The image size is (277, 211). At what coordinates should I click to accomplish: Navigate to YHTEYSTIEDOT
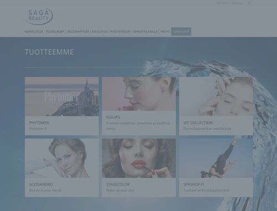pos(120,32)
